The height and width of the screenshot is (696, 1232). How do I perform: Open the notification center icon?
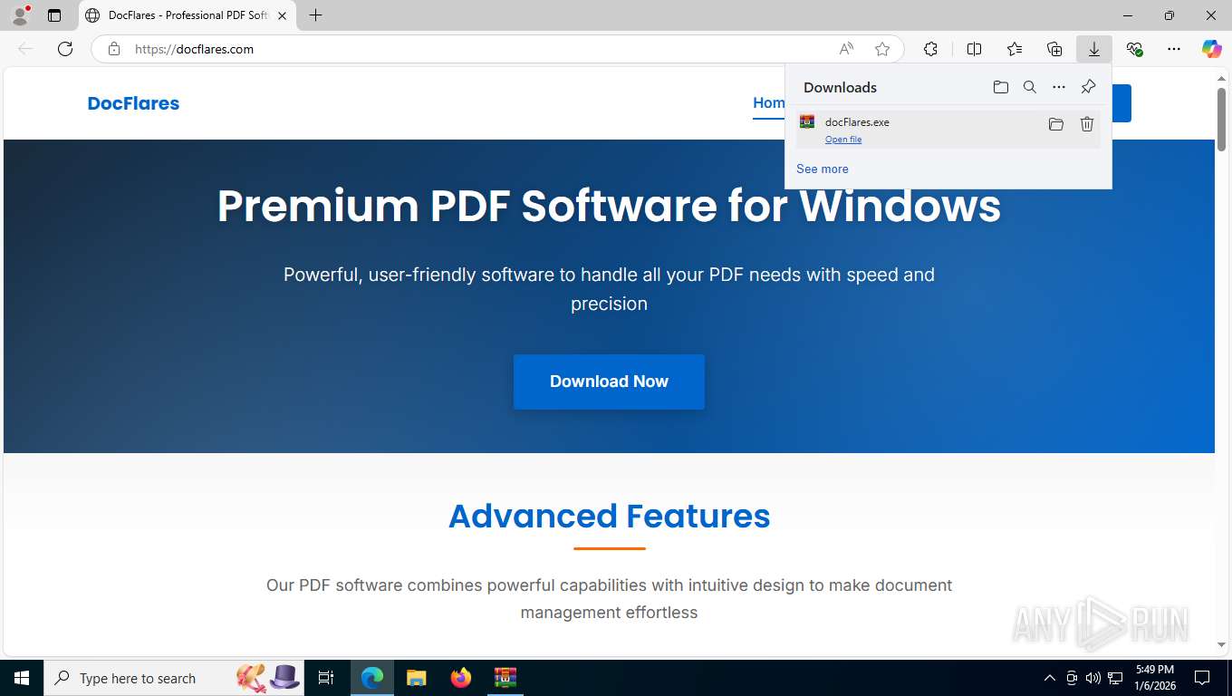[1202, 678]
